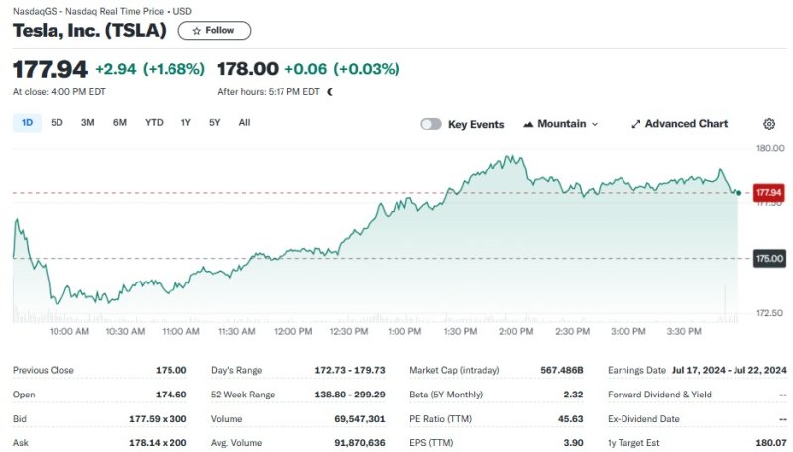Show the 6M chart range
This screenshot has width=793, height=452.
(119, 123)
